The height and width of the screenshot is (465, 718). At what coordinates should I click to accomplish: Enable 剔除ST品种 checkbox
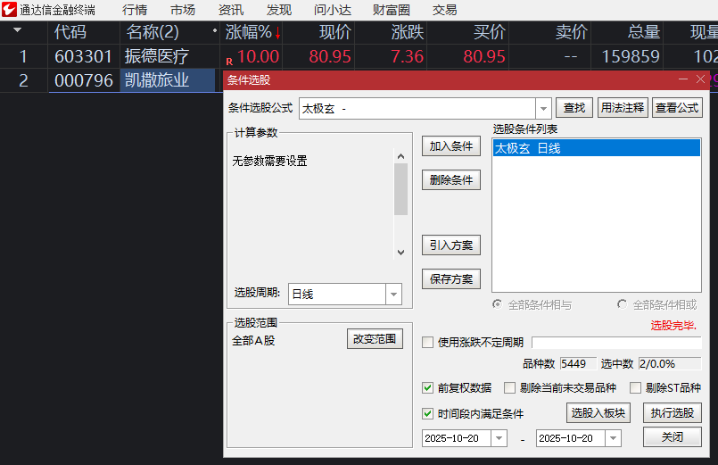(x=635, y=388)
